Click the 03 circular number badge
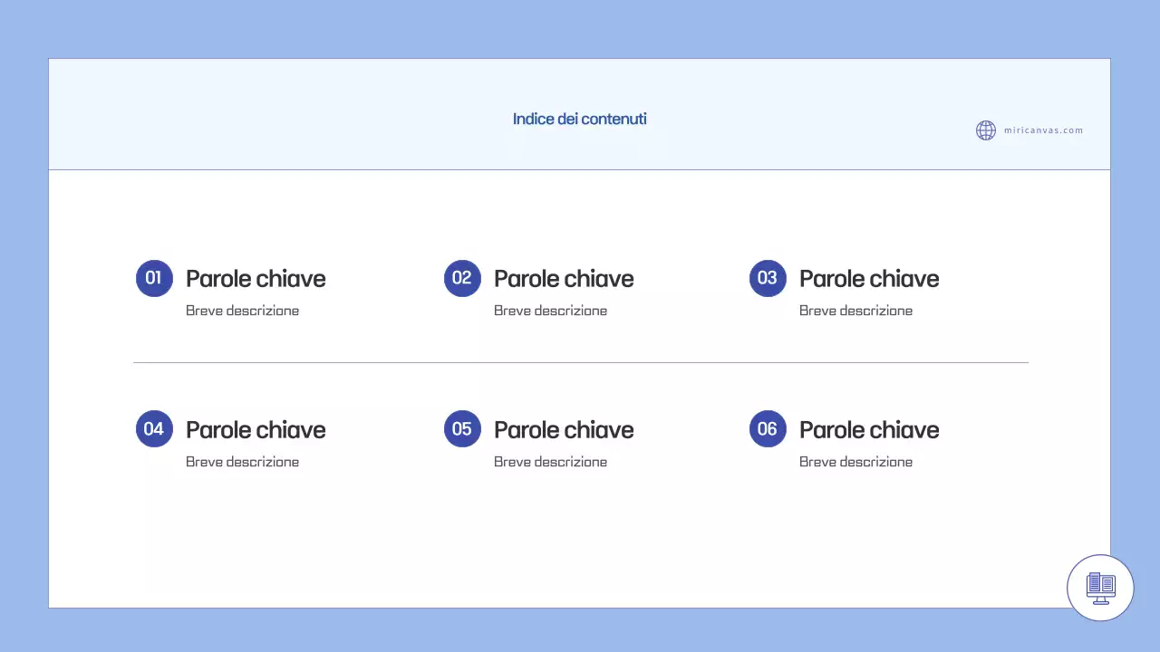 pyautogui.click(x=768, y=278)
